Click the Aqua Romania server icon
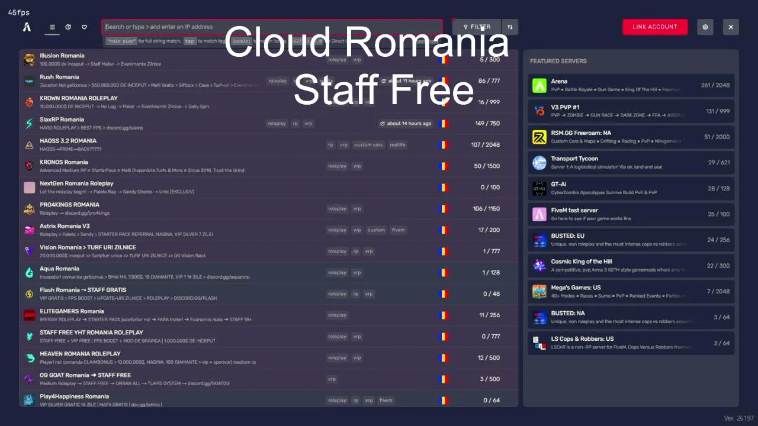Viewport: 758px width, 426px height. pos(29,273)
